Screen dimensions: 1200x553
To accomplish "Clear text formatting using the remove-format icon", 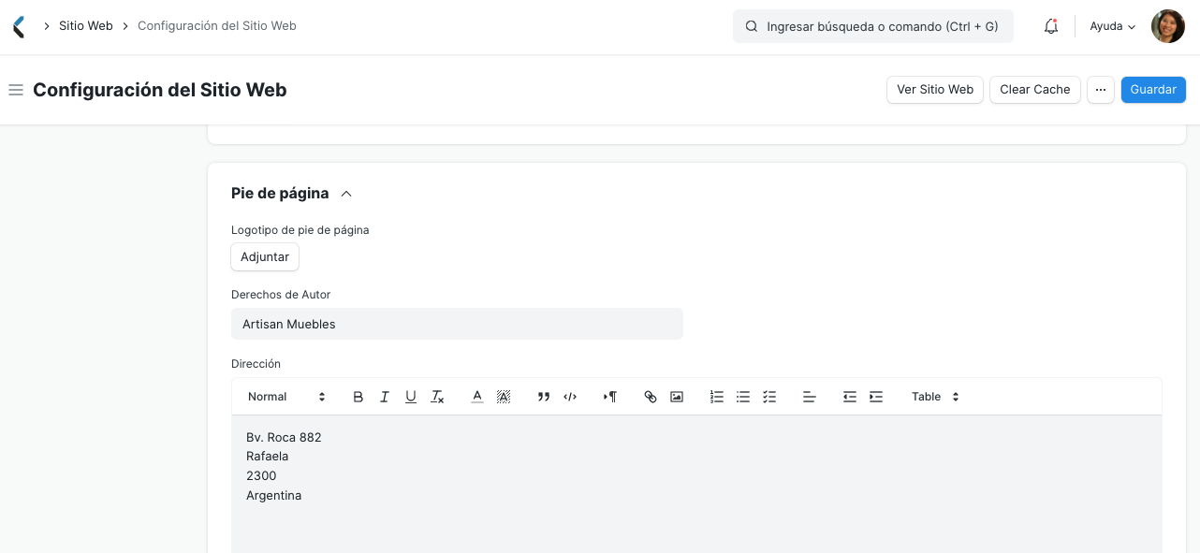I will coord(436,396).
